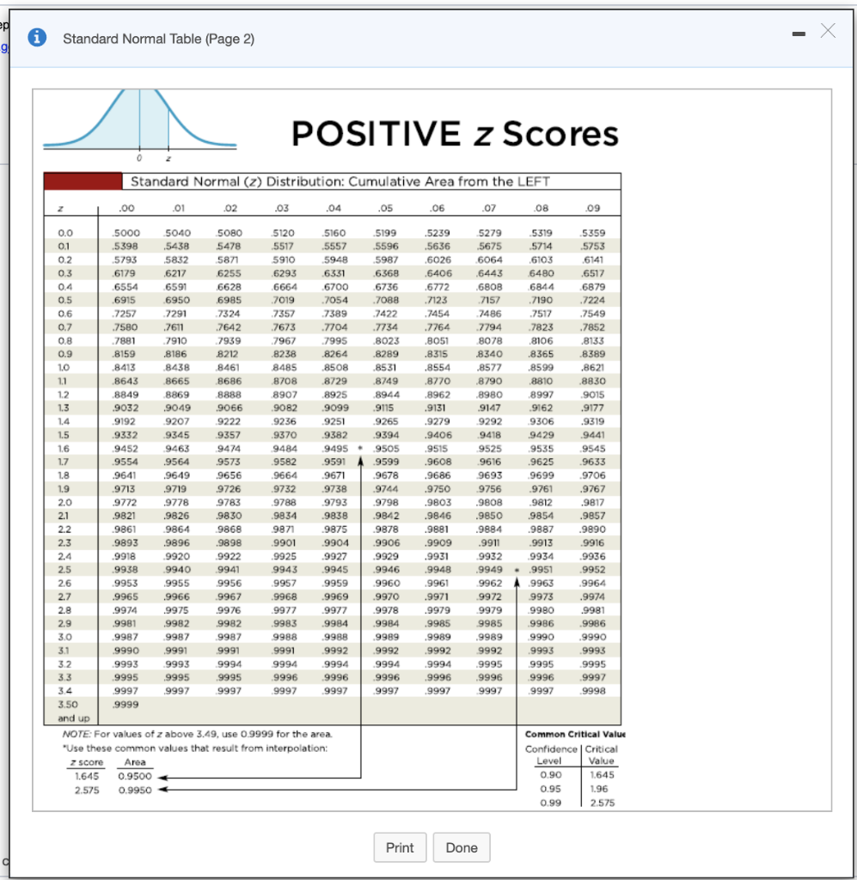Select table cell .9949
The image size is (857, 880).
489,570
